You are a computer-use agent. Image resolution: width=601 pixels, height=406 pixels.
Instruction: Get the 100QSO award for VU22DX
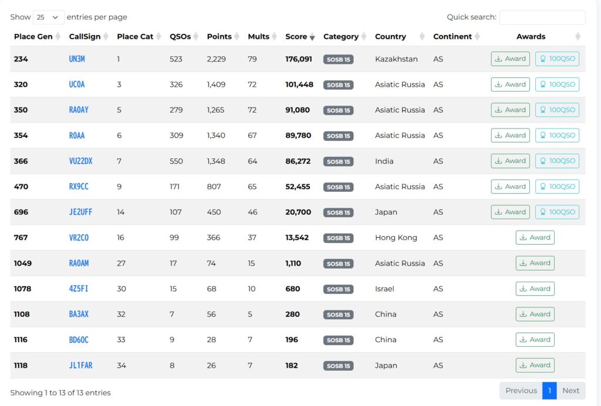pyautogui.click(x=558, y=161)
